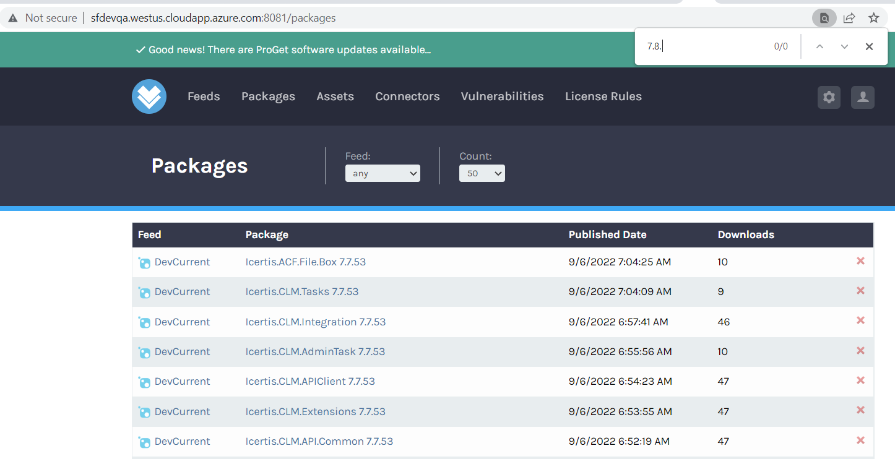Click downloads value 9
Screen dimensions: 895x459
click(x=720, y=291)
